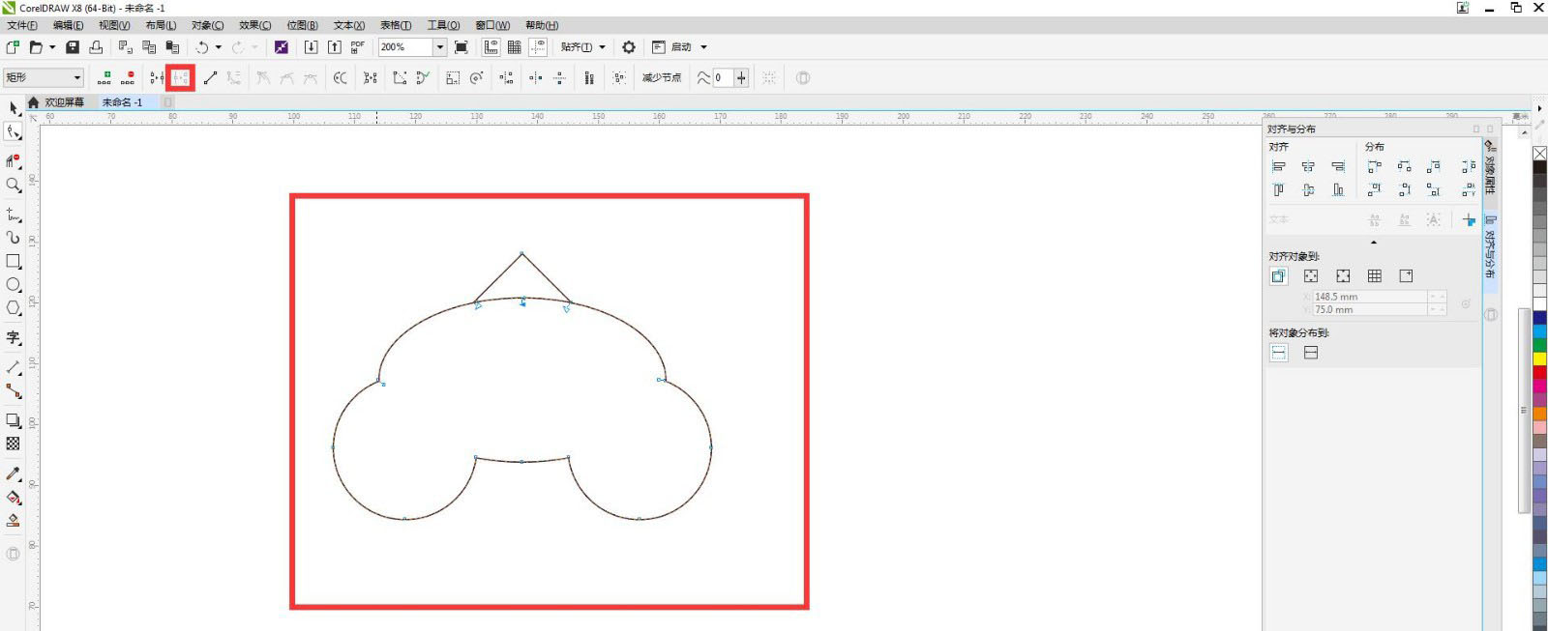Viewport: 1548px width, 631px height.
Task: Open the 200% zoom level dropdown
Action: [439, 47]
